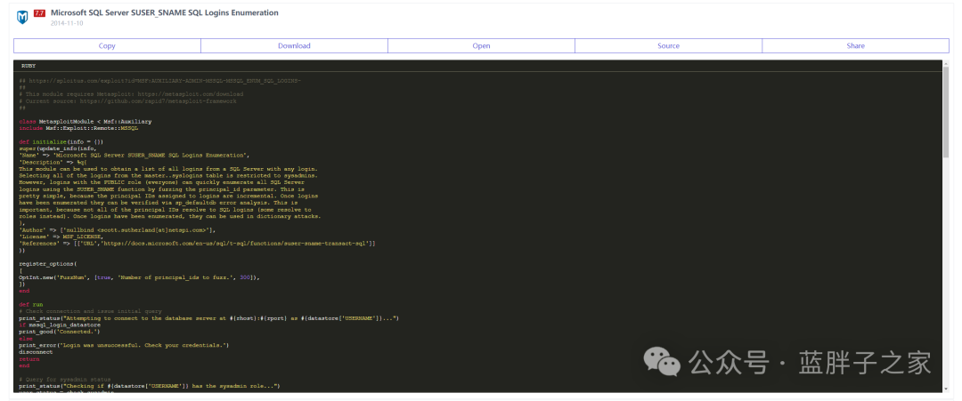Click the line 'include Msf::Exploit::Remote::MSSQL'

tap(78, 128)
